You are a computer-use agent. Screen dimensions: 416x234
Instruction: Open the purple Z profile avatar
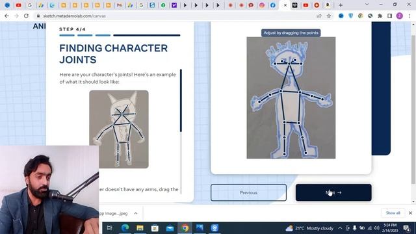click(400, 16)
